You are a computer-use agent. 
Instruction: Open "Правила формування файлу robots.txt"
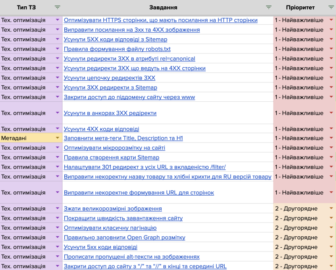coord(118,48)
